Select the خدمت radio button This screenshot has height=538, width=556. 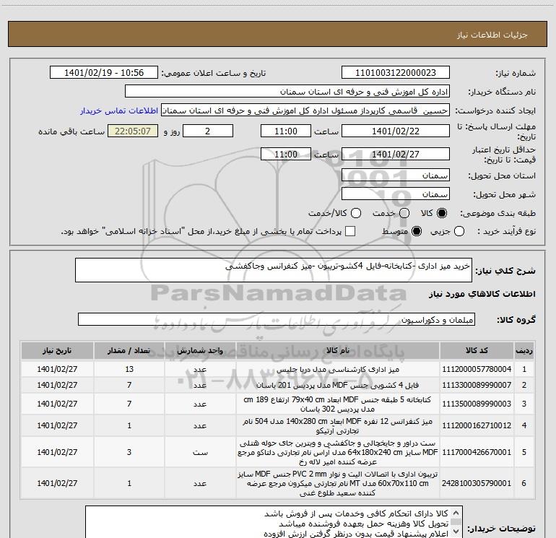[404, 213]
